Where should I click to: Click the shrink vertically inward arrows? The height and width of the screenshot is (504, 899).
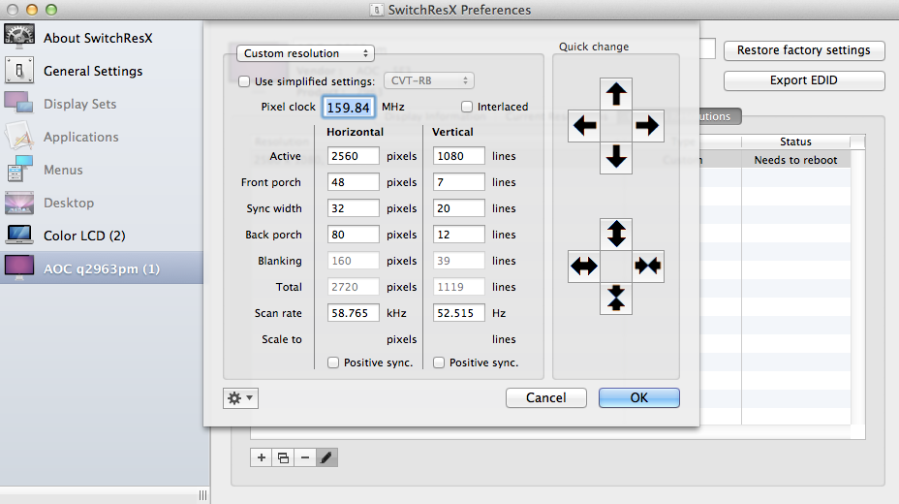(x=616, y=299)
